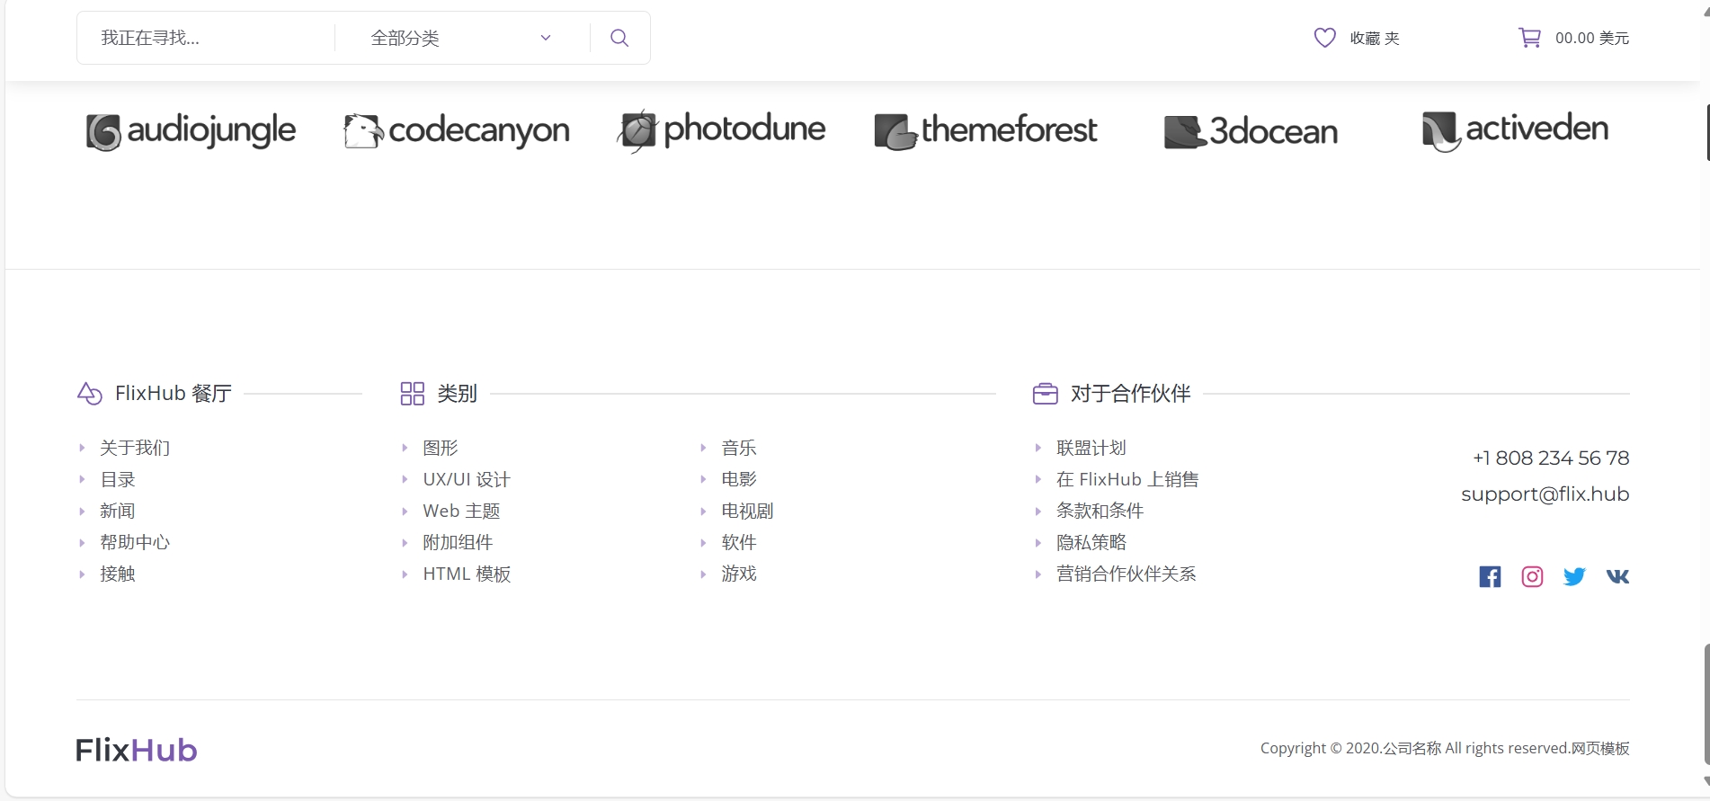Click the photodune logo
Viewport: 1710px width, 801px height.
721,130
